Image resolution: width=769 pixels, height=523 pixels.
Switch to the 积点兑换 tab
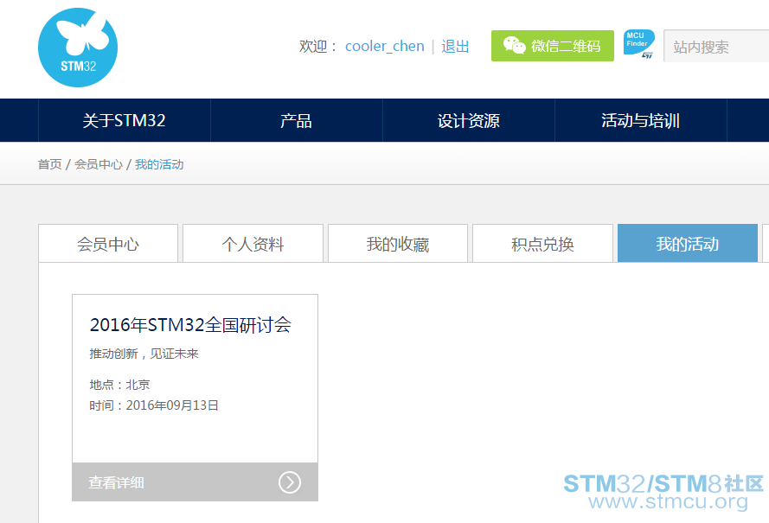coord(542,244)
